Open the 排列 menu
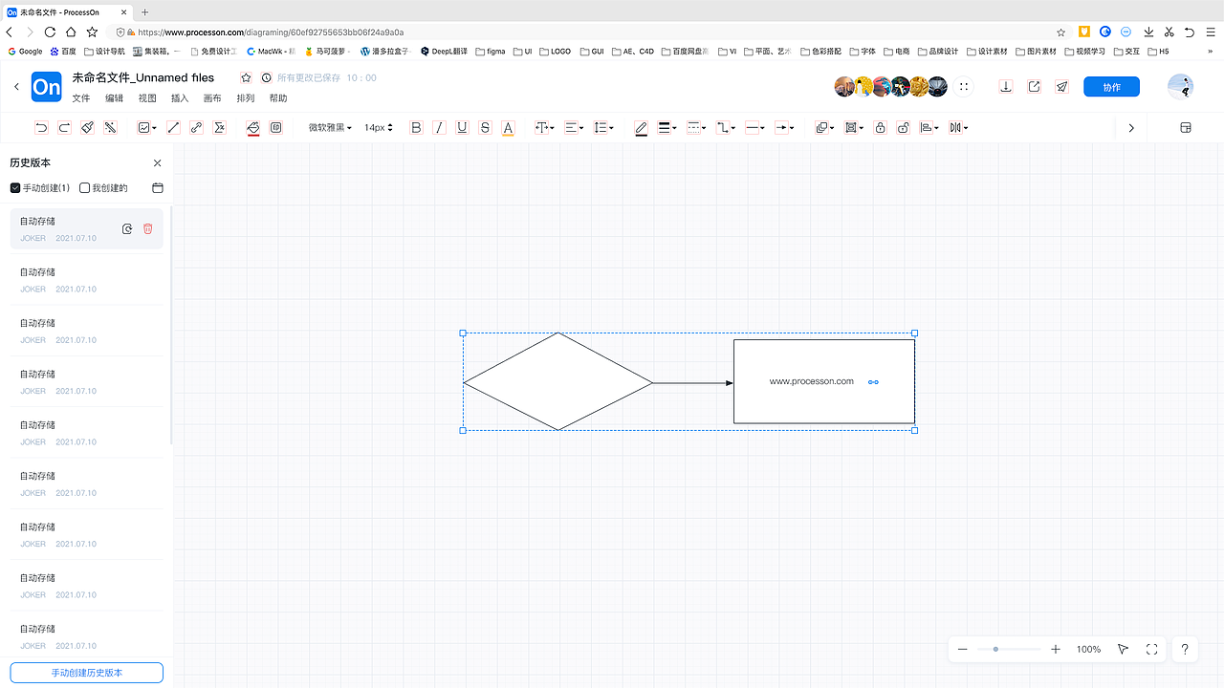Image resolution: width=1224 pixels, height=688 pixels. click(x=246, y=98)
